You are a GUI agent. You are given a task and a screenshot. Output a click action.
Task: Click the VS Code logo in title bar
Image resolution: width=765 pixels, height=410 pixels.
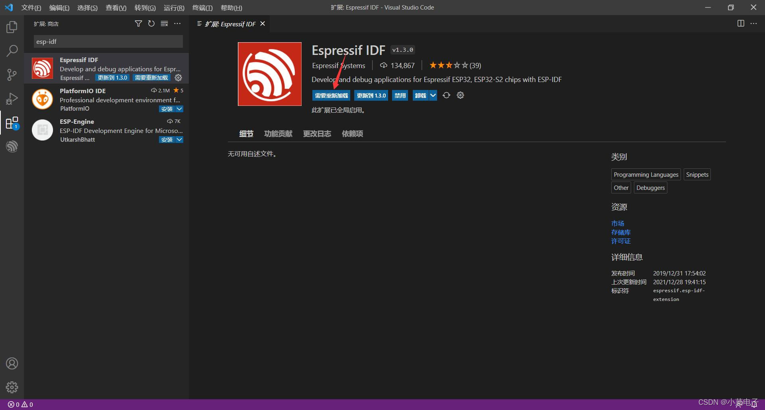coord(9,8)
